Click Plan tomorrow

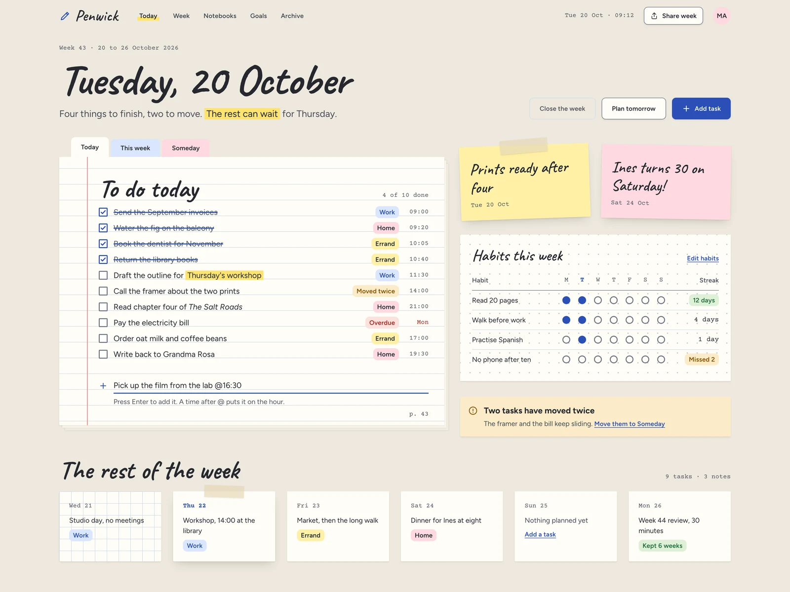[x=633, y=109]
